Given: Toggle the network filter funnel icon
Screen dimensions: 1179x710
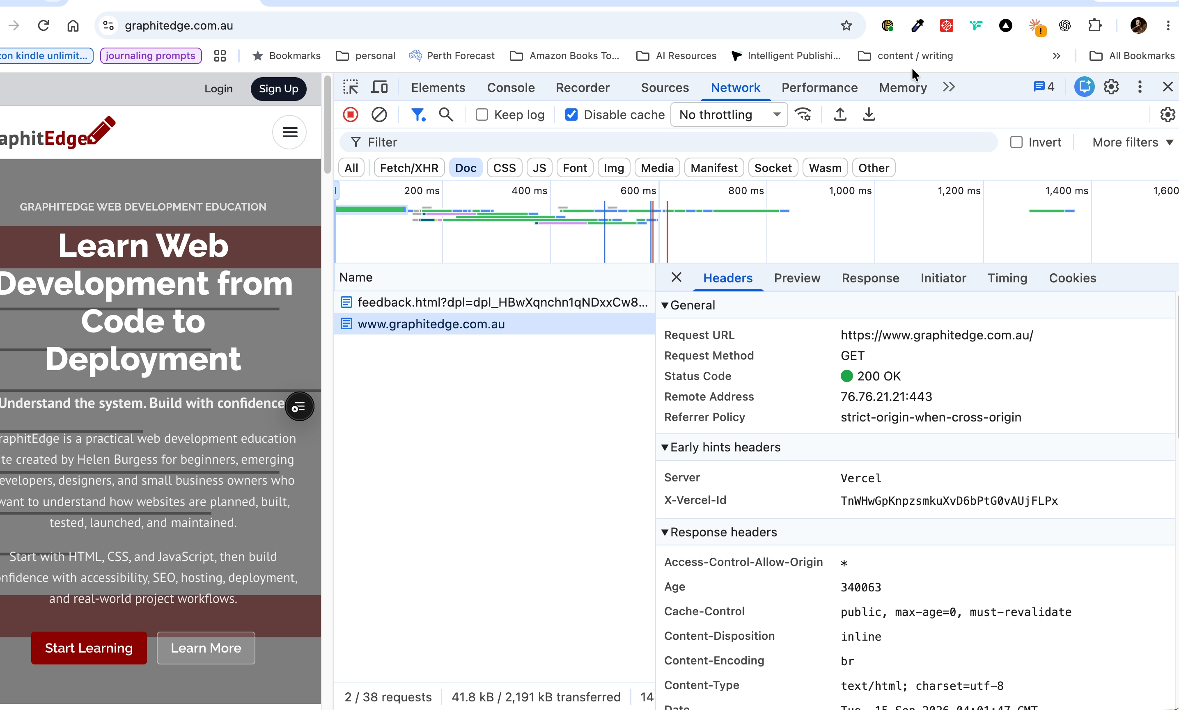Looking at the screenshot, I should click(x=418, y=115).
